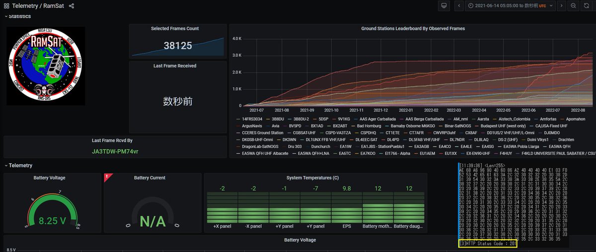Open the Ground Stations Leaderboard panel menu
Screen dimensions: 596x252
[413, 29]
